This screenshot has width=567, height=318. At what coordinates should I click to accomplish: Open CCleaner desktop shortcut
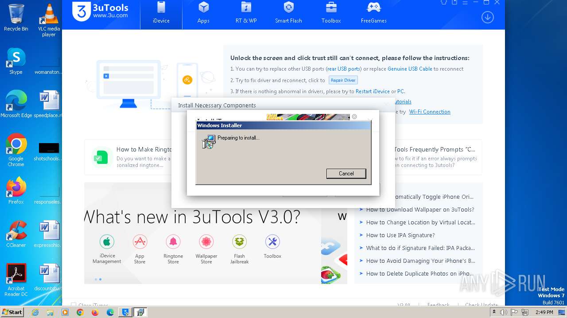pyautogui.click(x=16, y=234)
